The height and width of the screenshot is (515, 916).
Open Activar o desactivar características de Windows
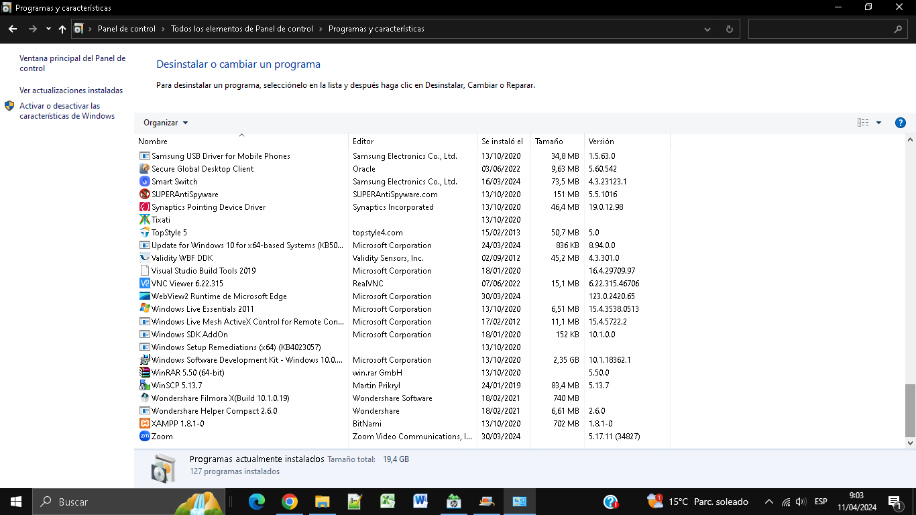(67, 111)
